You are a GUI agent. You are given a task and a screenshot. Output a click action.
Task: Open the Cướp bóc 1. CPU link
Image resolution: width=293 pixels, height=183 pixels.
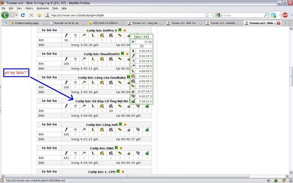[x=102, y=172]
